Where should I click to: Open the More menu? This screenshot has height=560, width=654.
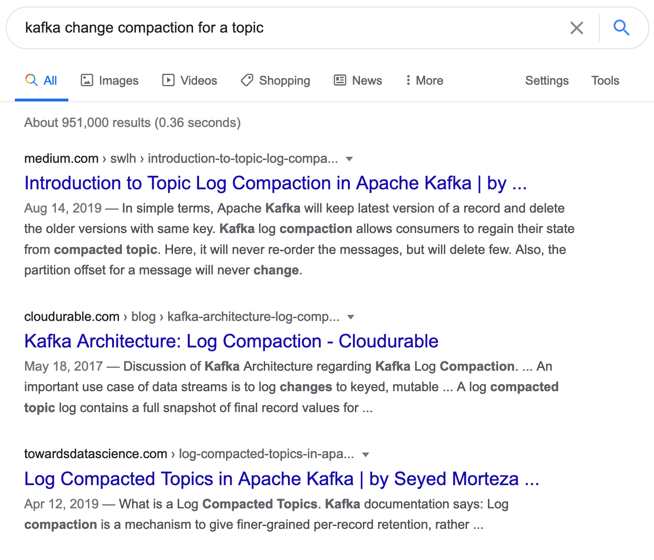424,80
